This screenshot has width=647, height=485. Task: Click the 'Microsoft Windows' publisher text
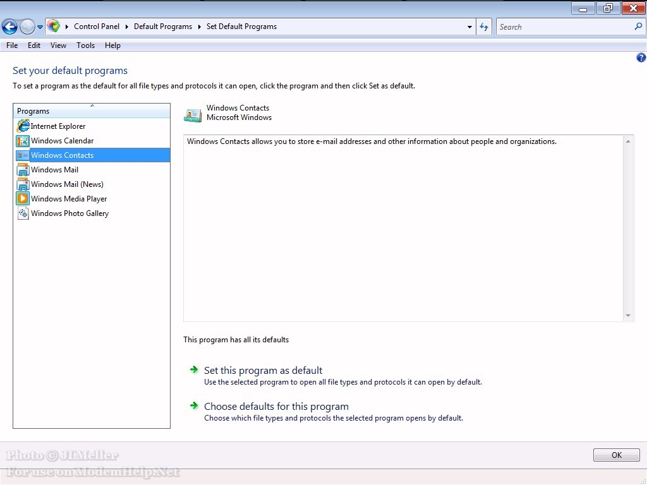click(x=239, y=117)
